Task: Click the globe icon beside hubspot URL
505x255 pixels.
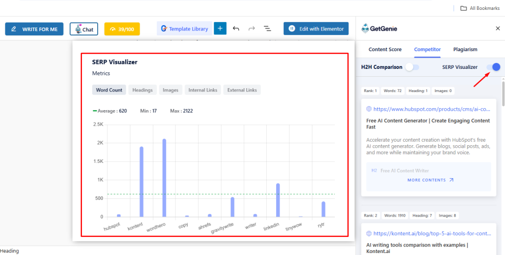Action: click(x=369, y=109)
